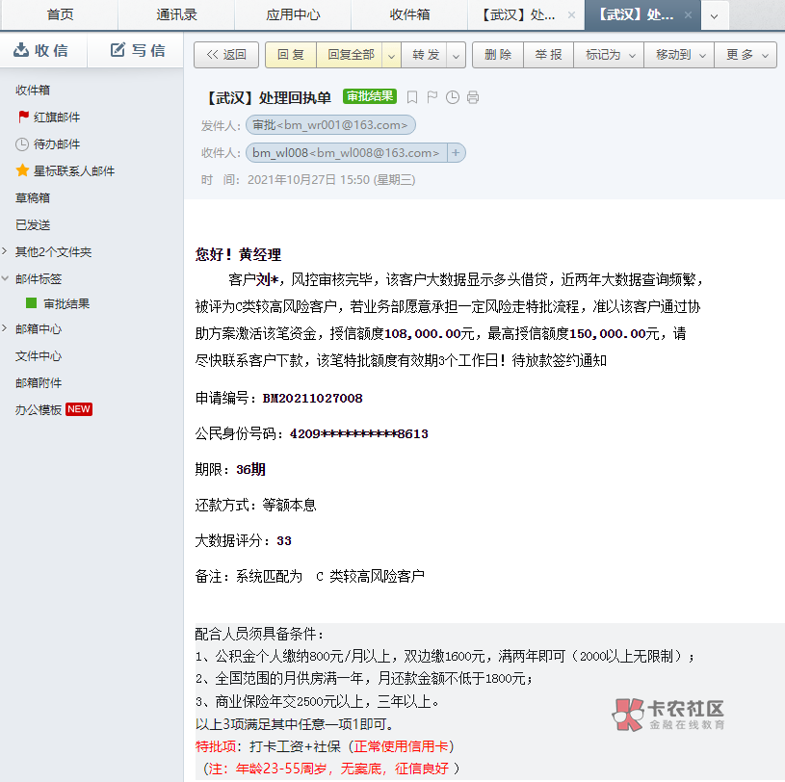Flag this email with the flag icon
Image resolution: width=785 pixels, height=782 pixels.
pos(432,97)
